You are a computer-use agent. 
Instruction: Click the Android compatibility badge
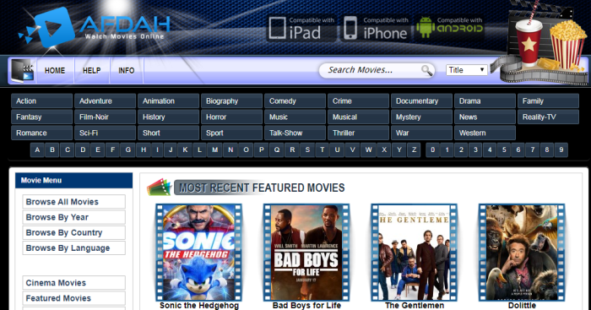pyautogui.click(x=449, y=28)
